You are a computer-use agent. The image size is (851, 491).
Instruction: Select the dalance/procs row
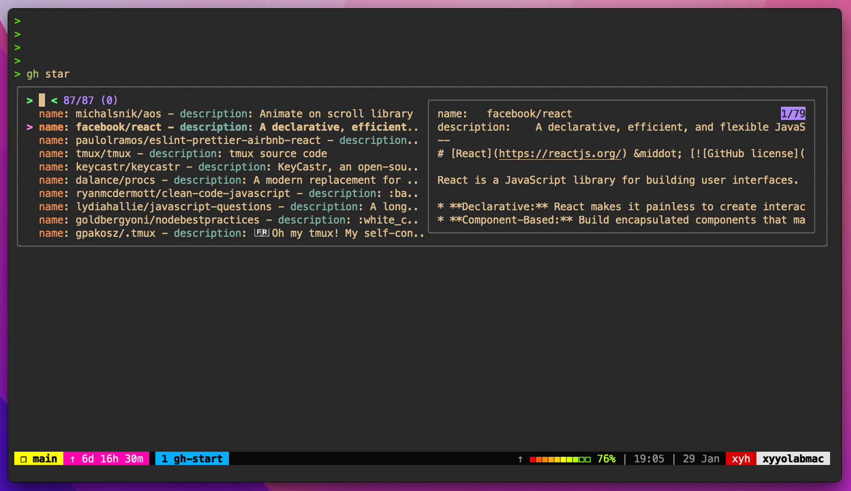(228, 180)
